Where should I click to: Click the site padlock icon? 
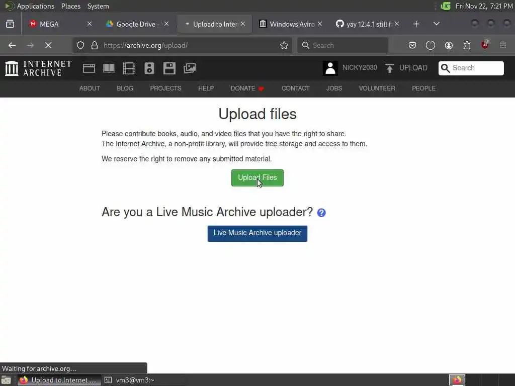95,45
